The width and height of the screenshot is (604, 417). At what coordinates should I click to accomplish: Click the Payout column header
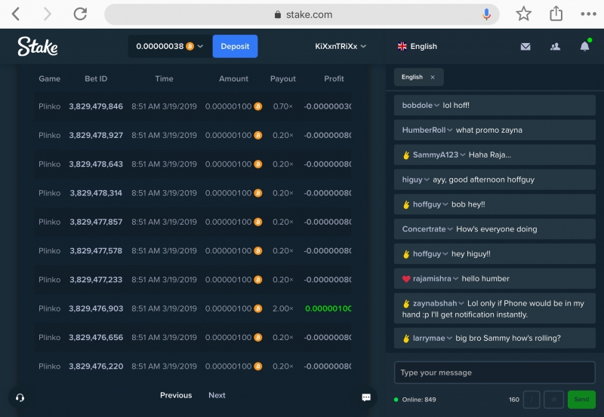pyautogui.click(x=282, y=78)
